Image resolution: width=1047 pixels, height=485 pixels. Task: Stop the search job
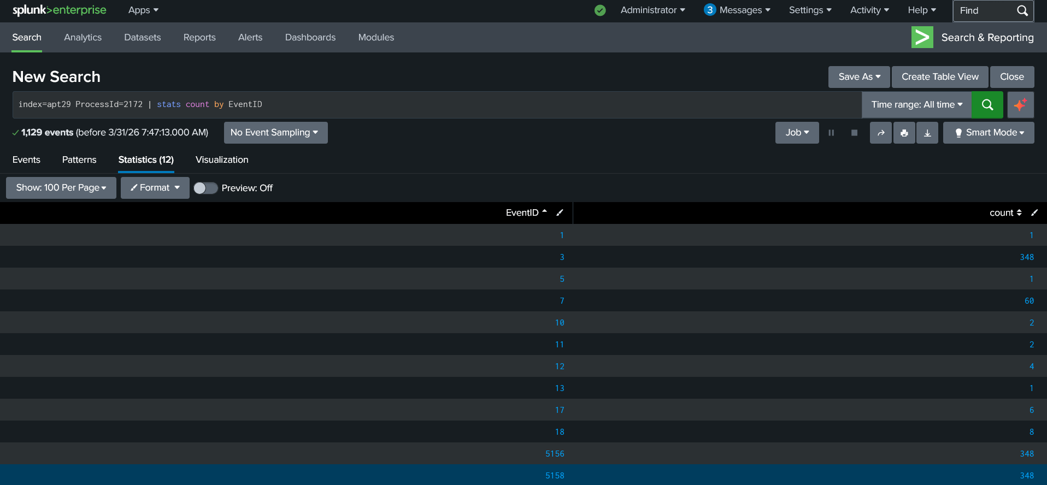pyautogui.click(x=855, y=133)
